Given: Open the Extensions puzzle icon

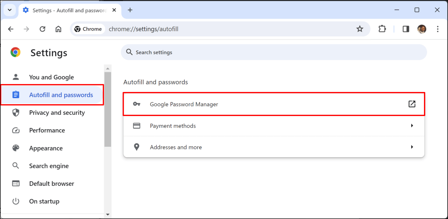Looking at the screenshot, I should (382, 29).
